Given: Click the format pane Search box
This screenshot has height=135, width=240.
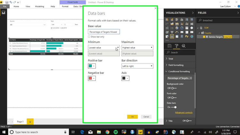Looking at the screenshot, I should [180, 52].
